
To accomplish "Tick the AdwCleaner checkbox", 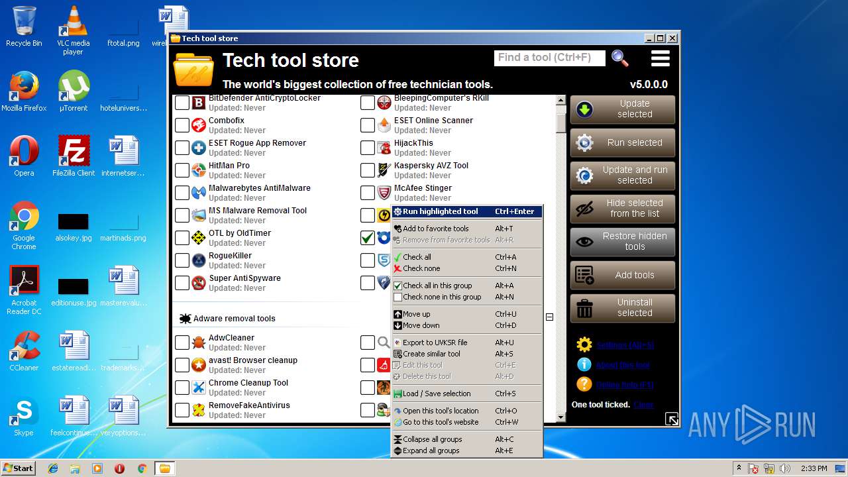I will point(182,343).
